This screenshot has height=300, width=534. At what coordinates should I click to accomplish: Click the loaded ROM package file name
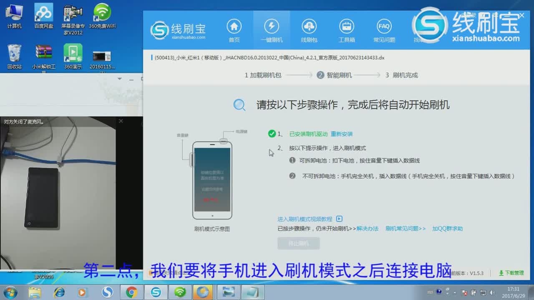click(x=270, y=57)
